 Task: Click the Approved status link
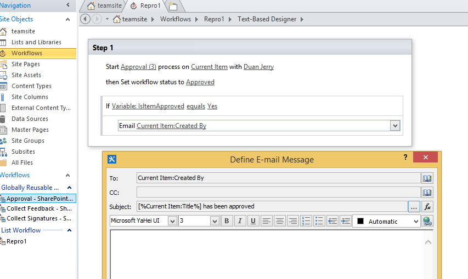[200, 82]
